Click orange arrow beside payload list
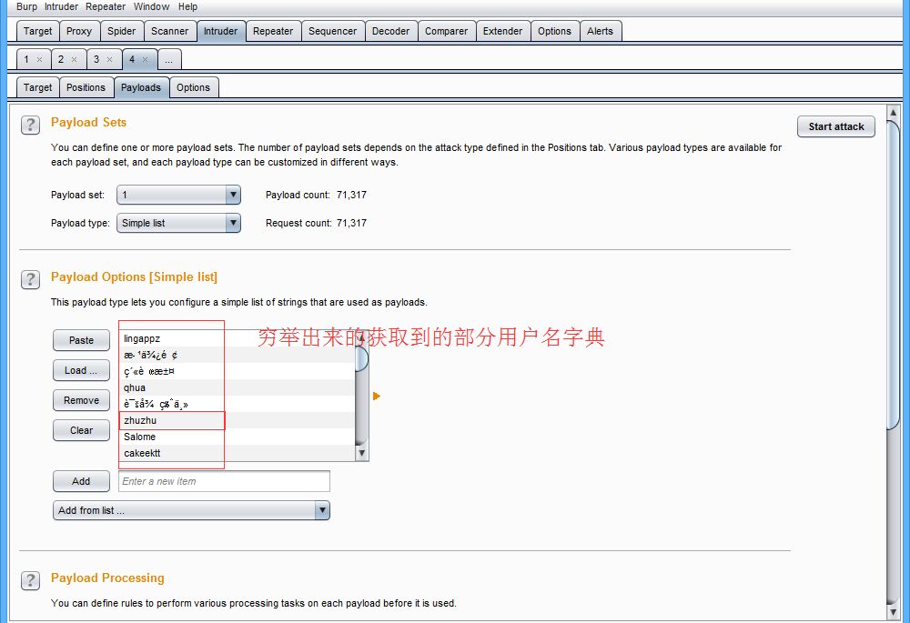 376,397
